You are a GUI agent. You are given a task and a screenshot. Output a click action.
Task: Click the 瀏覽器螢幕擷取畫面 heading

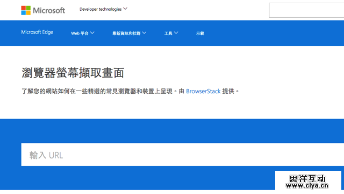[73, 73]
